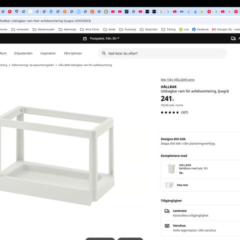Viewport: 240px width, 240px height.
Task: Open the Intressant bookmarks folder
Action: [20, 29]
